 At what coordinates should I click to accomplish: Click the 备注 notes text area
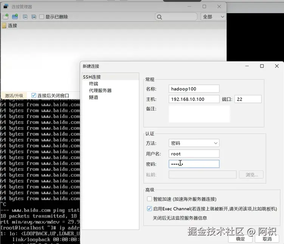pos(199,114)
